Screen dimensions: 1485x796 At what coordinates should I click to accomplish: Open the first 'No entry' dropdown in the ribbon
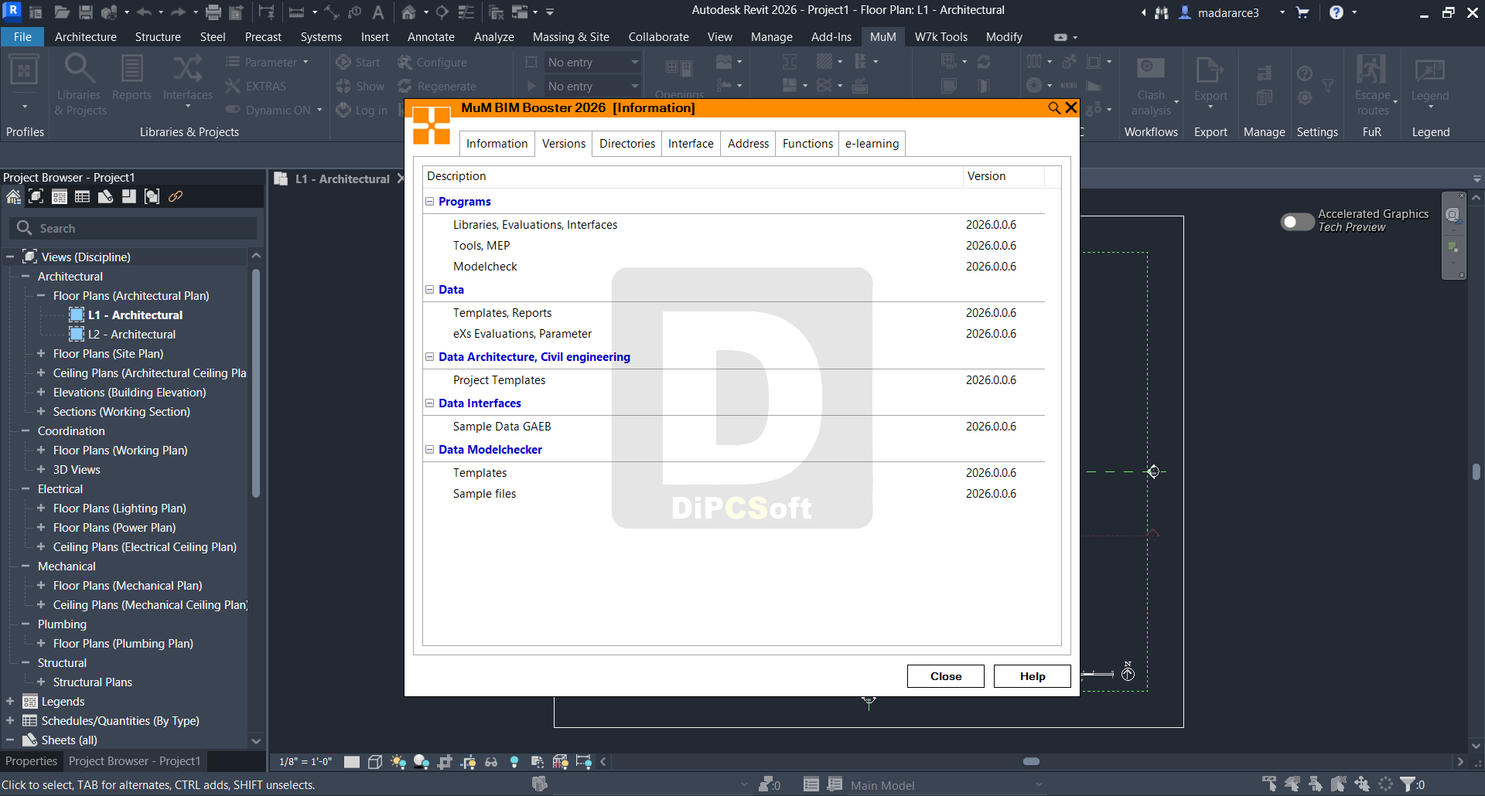coord(593,62)
